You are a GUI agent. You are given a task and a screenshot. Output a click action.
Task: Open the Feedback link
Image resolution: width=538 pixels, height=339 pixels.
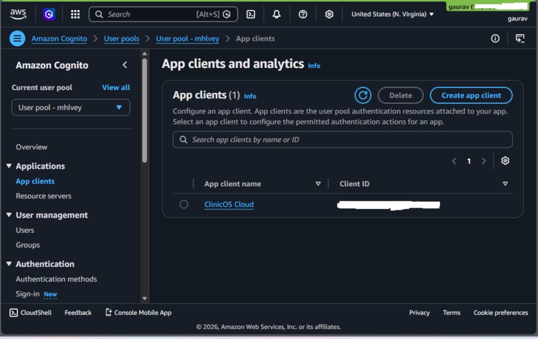click(78, 312)
